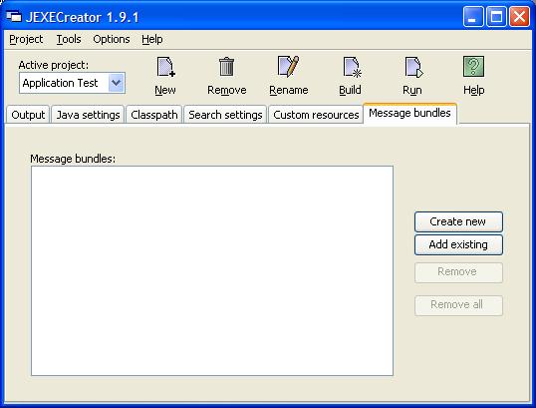Click the Add existing button
The image size is (536, 408).
(x=458, y=244)
